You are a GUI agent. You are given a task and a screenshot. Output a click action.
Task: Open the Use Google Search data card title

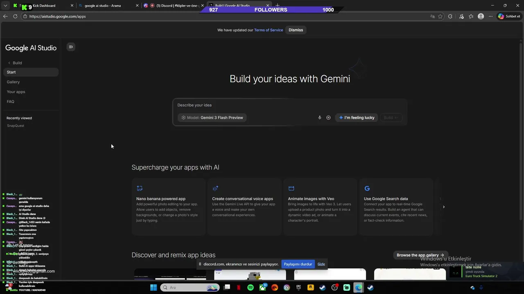coord(386,199)
